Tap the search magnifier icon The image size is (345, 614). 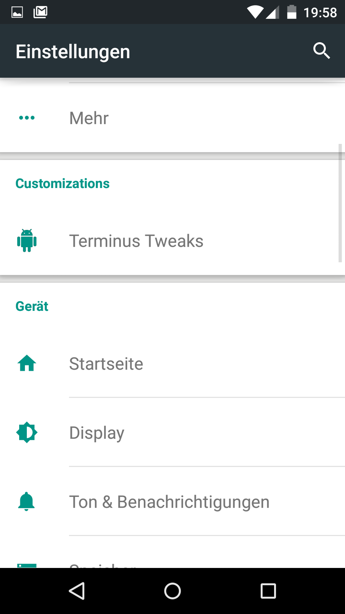point(321,51)
